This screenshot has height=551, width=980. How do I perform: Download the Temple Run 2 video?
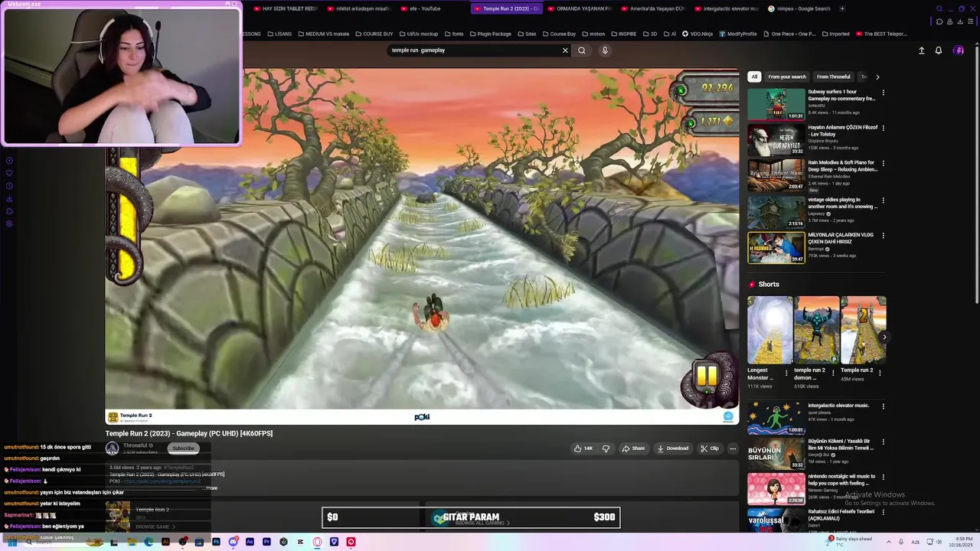[x=673, y=448]
